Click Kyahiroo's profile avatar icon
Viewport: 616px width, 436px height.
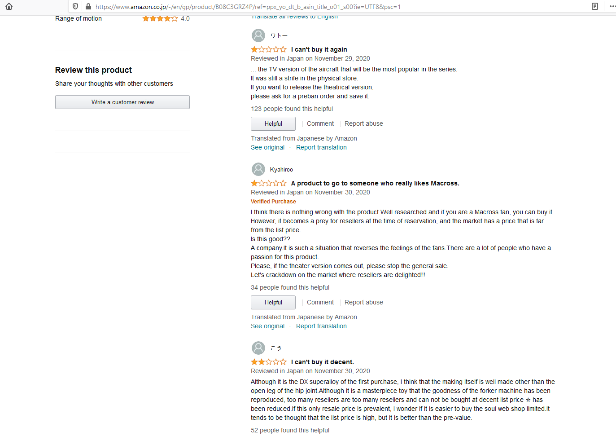tap(258, 169)
